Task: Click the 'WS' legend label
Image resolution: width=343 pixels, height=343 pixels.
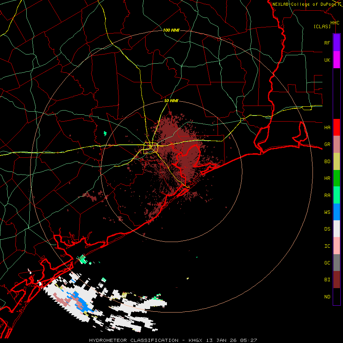Action: point(327,212)
